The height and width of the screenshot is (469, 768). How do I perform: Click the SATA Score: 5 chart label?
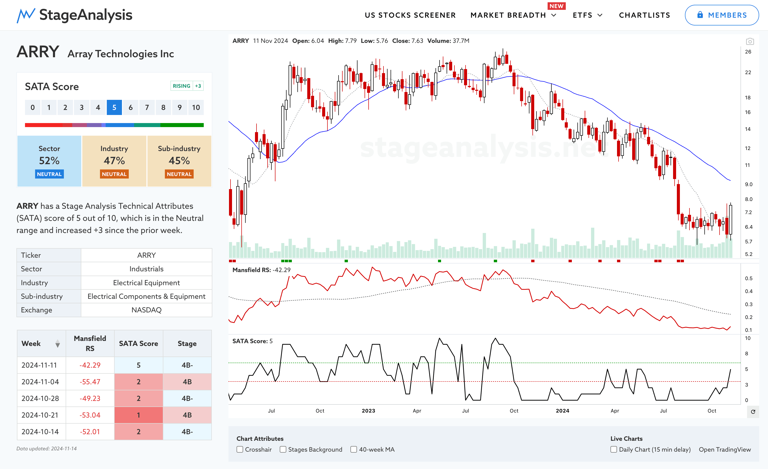(252, 341)
